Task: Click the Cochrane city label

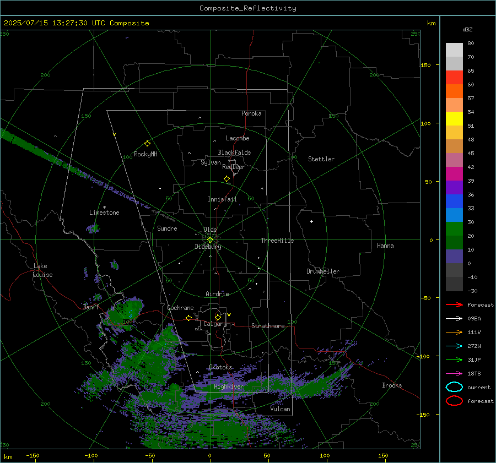Action: pos(180,308)
